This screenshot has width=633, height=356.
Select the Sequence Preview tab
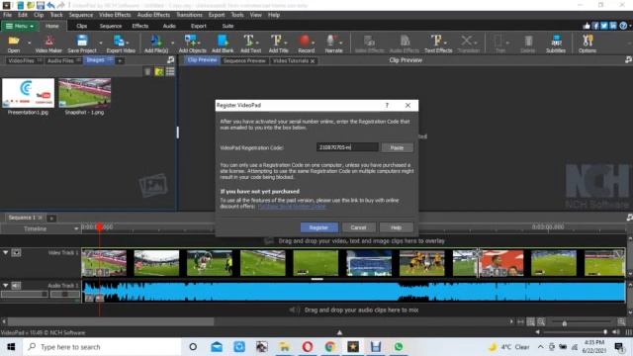click(x=244, y=61)
